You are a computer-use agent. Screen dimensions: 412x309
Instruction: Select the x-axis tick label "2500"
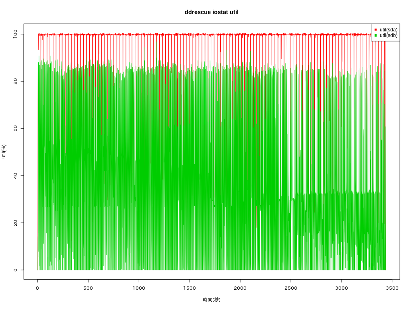coord(291,288)
